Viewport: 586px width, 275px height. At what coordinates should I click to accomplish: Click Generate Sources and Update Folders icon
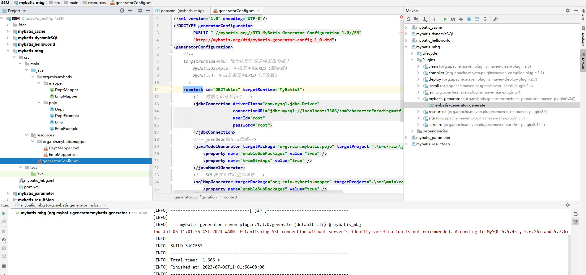(417, 19)
